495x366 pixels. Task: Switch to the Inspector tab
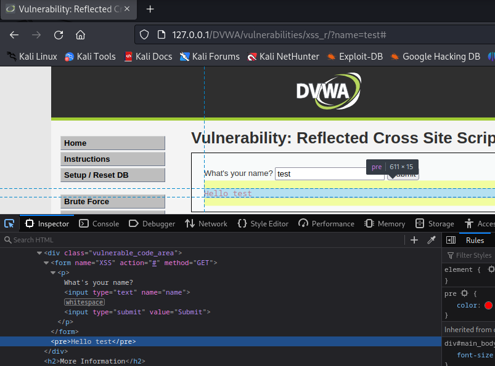[47, 224]
